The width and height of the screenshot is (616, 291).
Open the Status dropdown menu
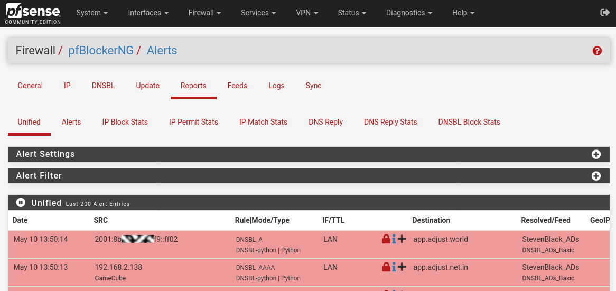point(352,13)
